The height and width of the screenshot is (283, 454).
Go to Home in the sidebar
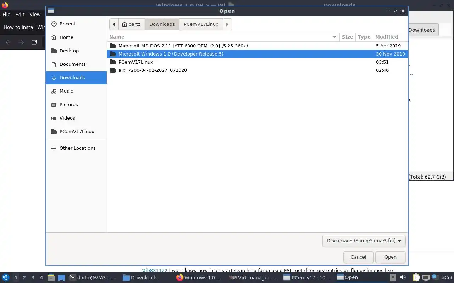click(76, 37)
